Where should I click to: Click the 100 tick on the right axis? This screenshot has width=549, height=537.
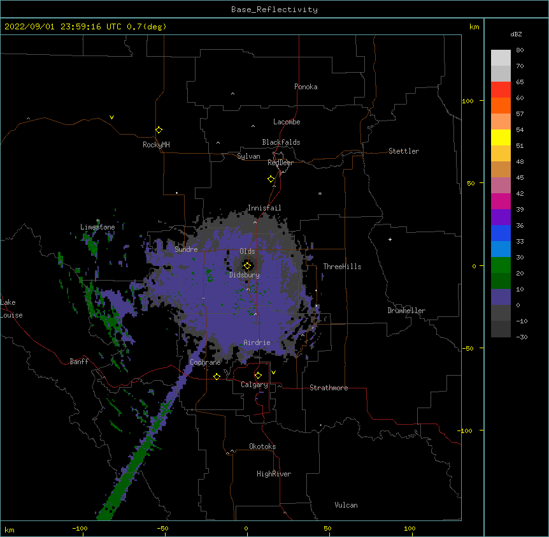point(467,101)
